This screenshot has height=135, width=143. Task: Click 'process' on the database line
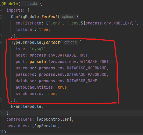(x=47, y=81)
